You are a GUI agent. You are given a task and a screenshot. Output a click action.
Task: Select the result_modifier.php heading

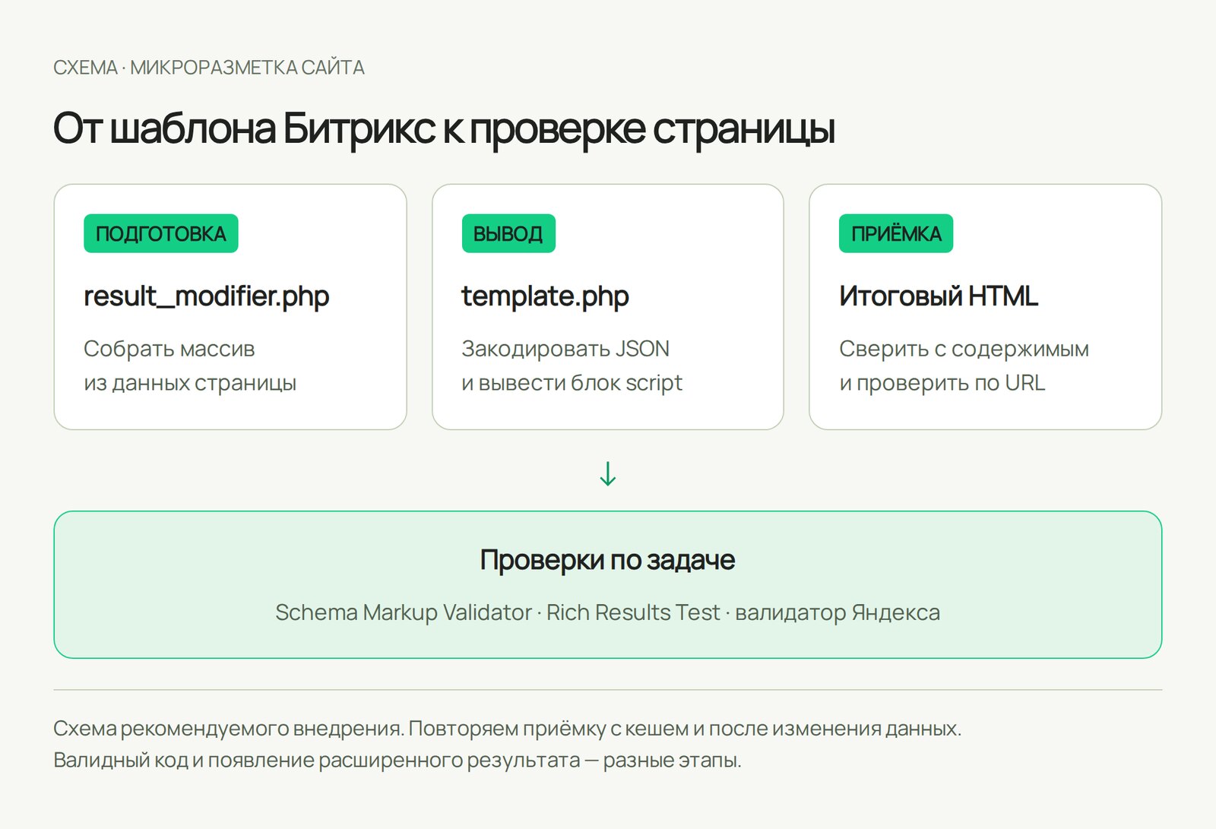click(x=207, y=296)
